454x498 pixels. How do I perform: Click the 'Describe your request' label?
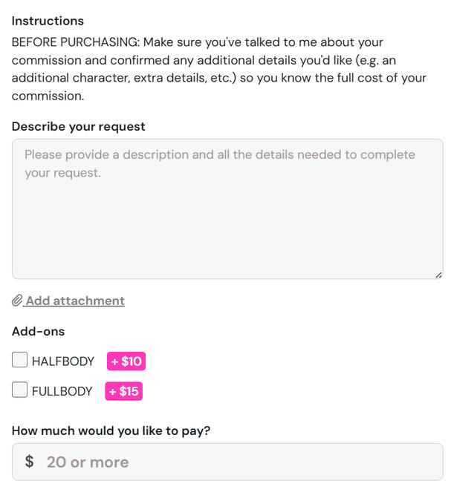pyautogui.click(x=79, y=126)
